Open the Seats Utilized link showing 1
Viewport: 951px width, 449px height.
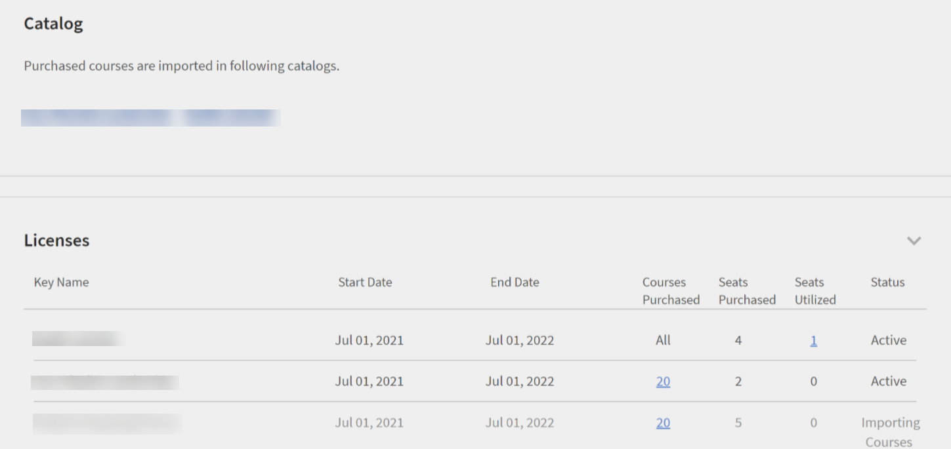click(x=813, y=340)
